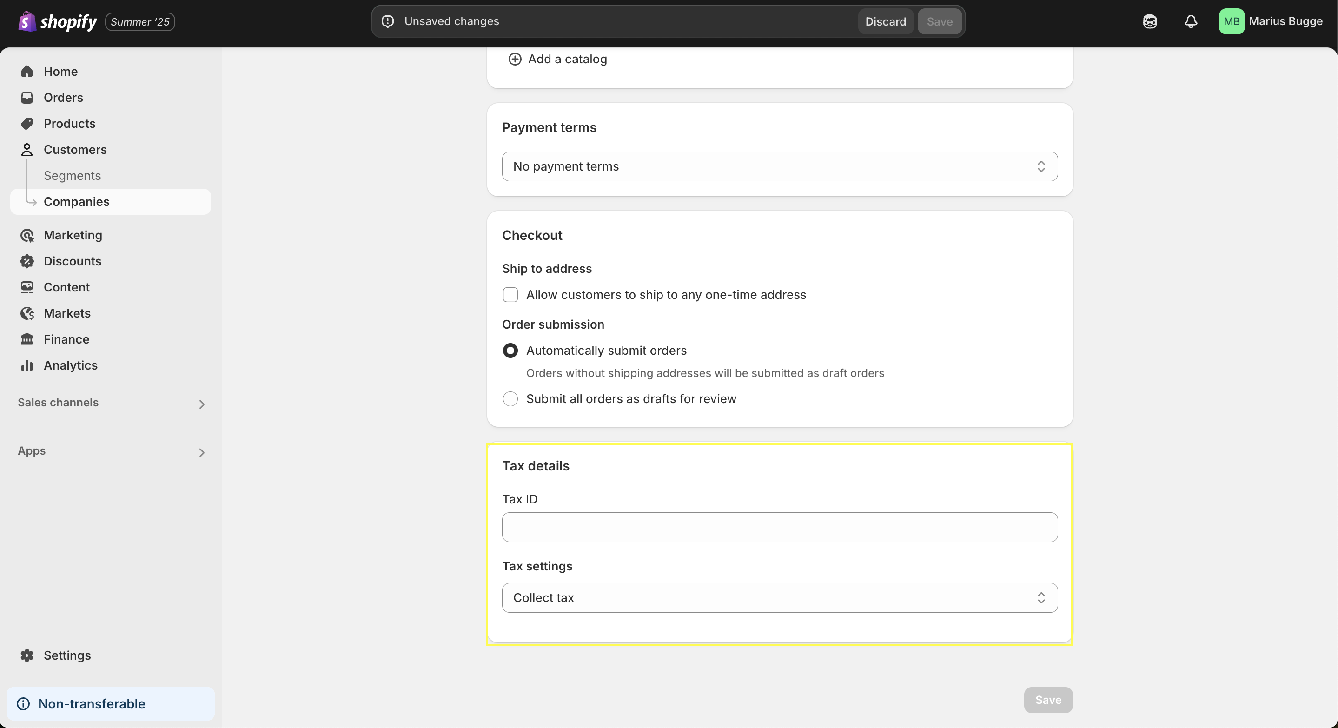Viewport: 1338px width, 728px height.
Task: Expand the Sales channels chevron
Action: 202,404
